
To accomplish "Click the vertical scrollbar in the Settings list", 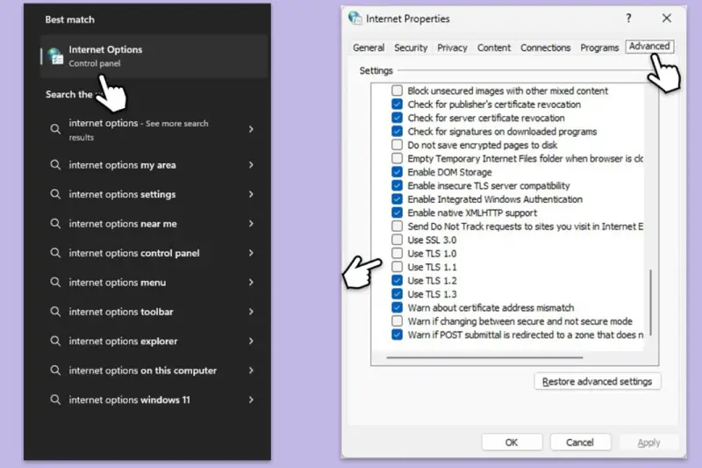I will click(x=650, y=302).
